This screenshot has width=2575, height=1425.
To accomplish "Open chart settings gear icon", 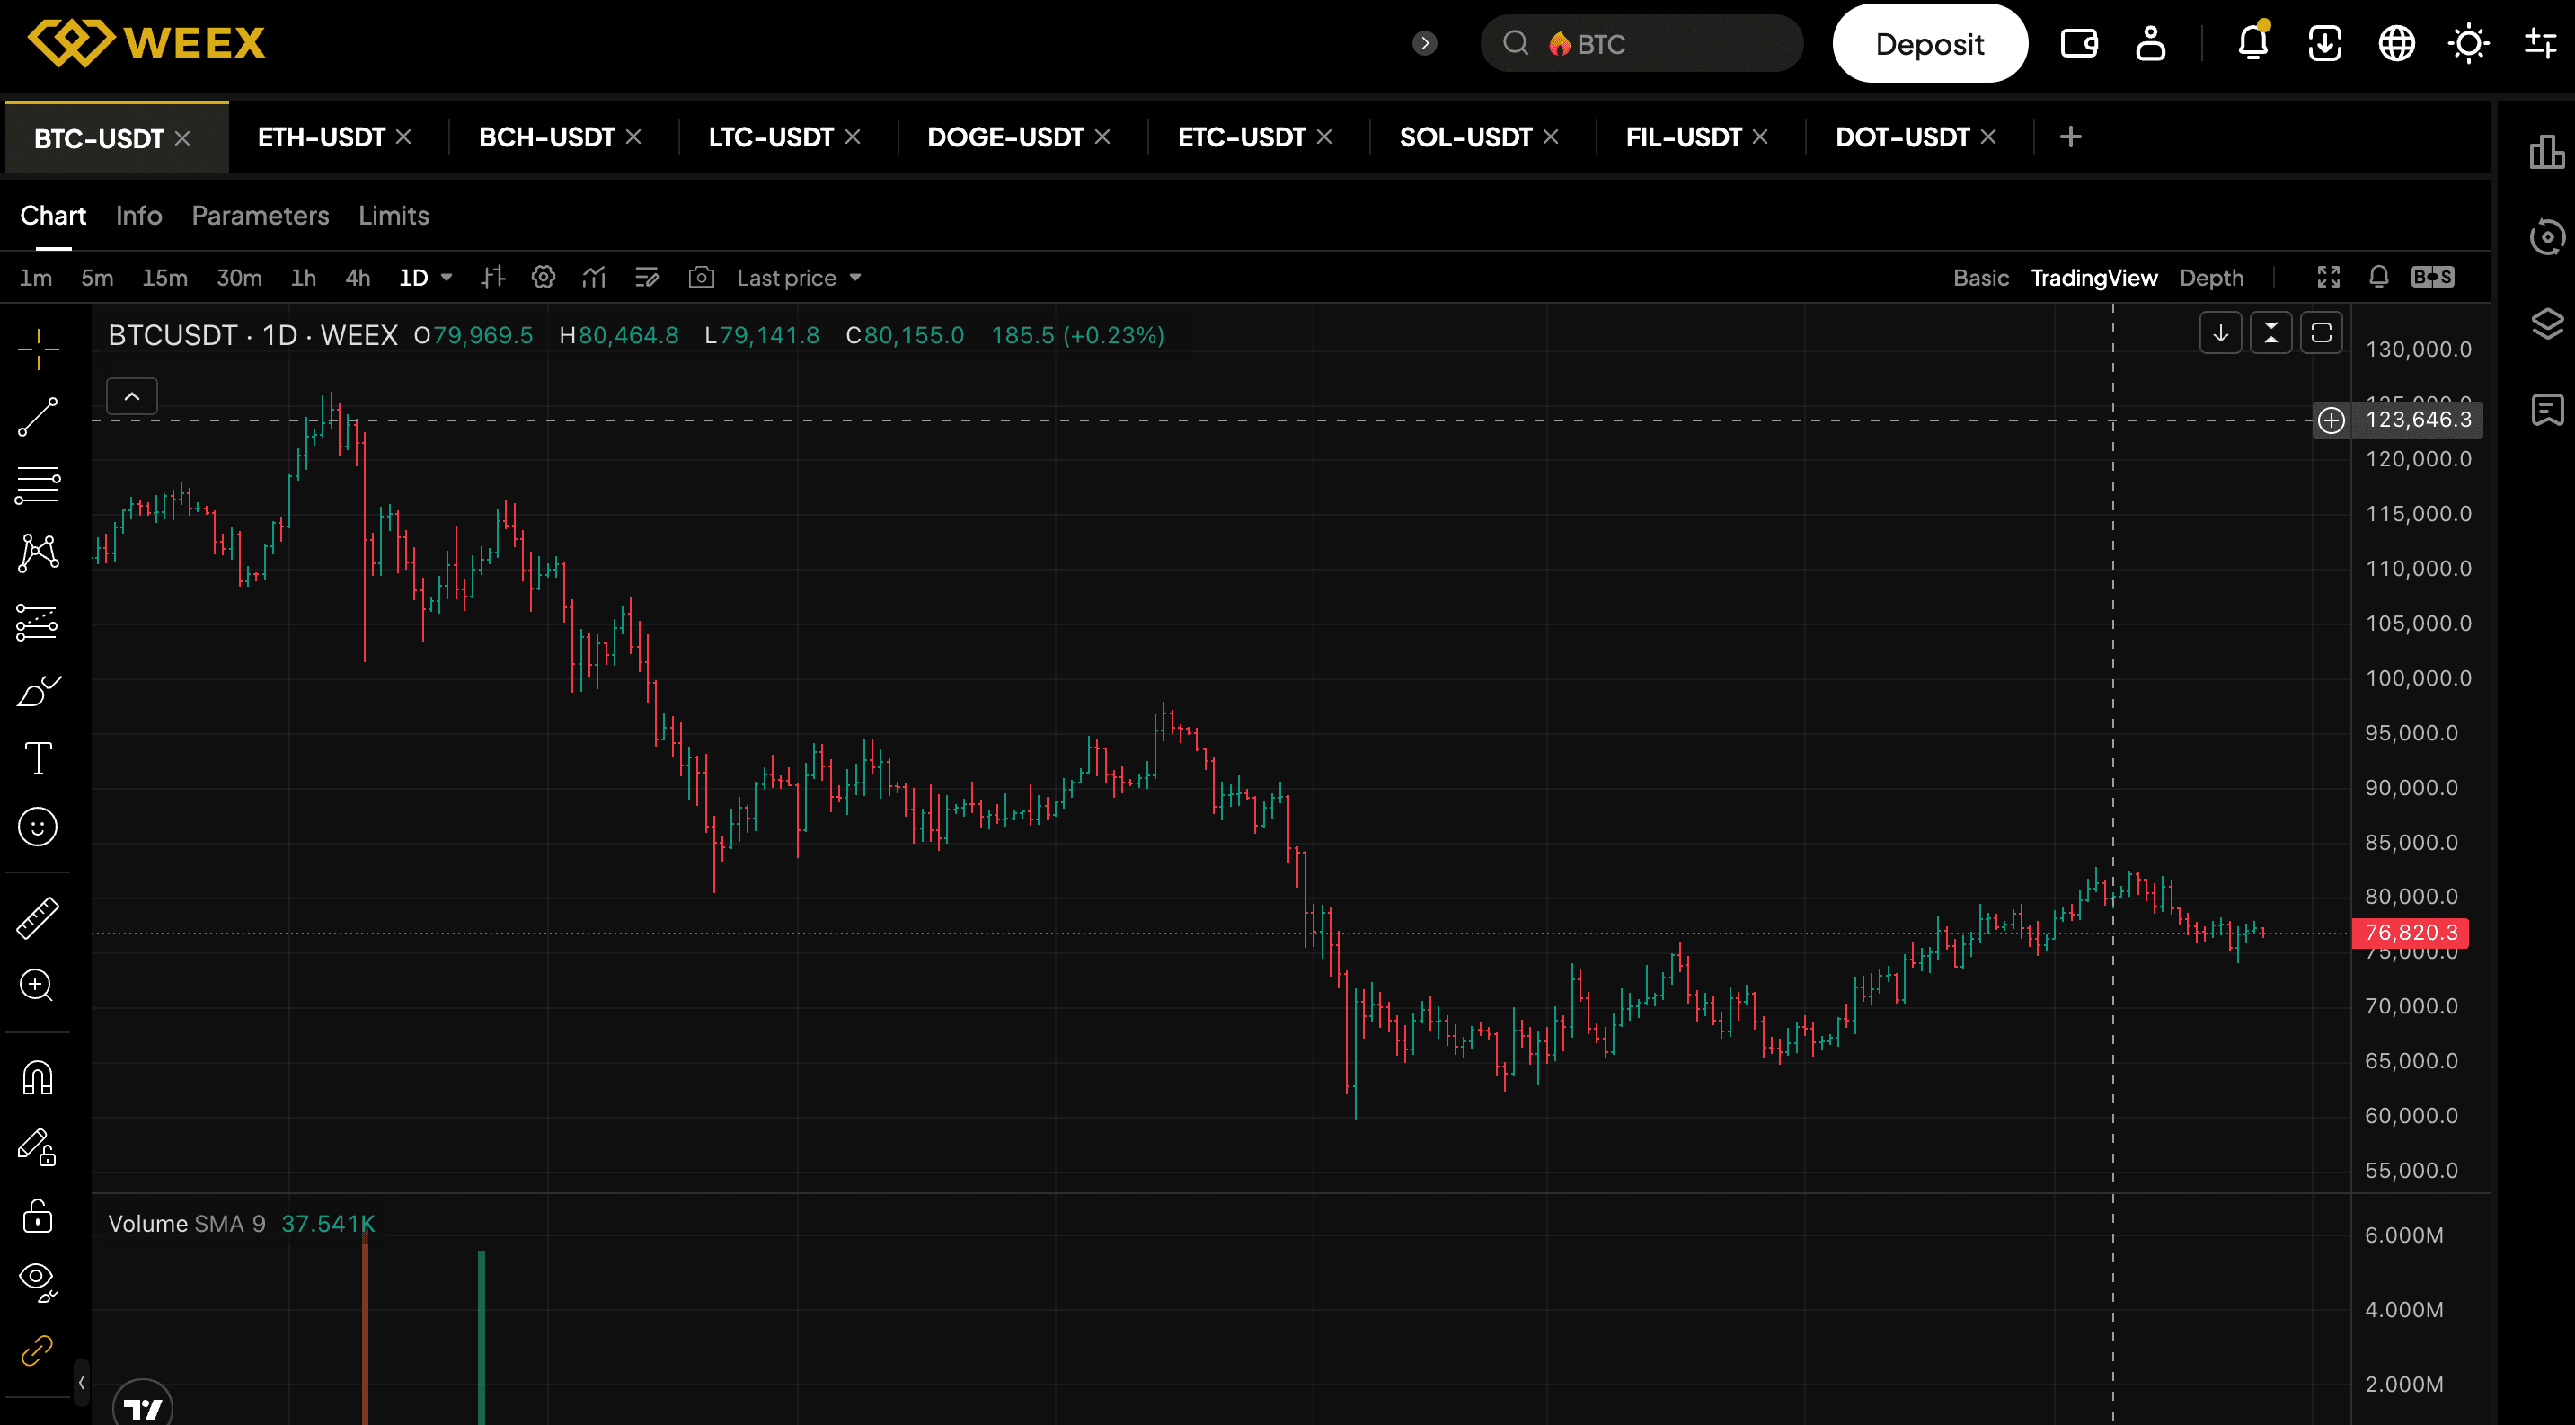I will click(543, 277).
